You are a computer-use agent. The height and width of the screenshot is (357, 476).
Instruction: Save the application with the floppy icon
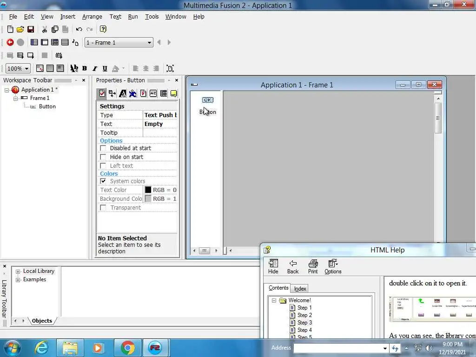point(31,29)
